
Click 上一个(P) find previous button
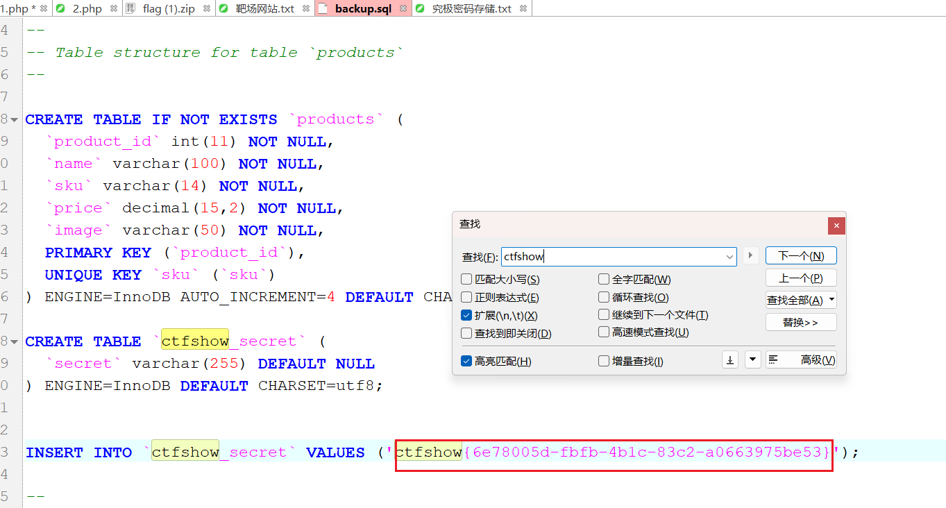(x=801, y=278)
